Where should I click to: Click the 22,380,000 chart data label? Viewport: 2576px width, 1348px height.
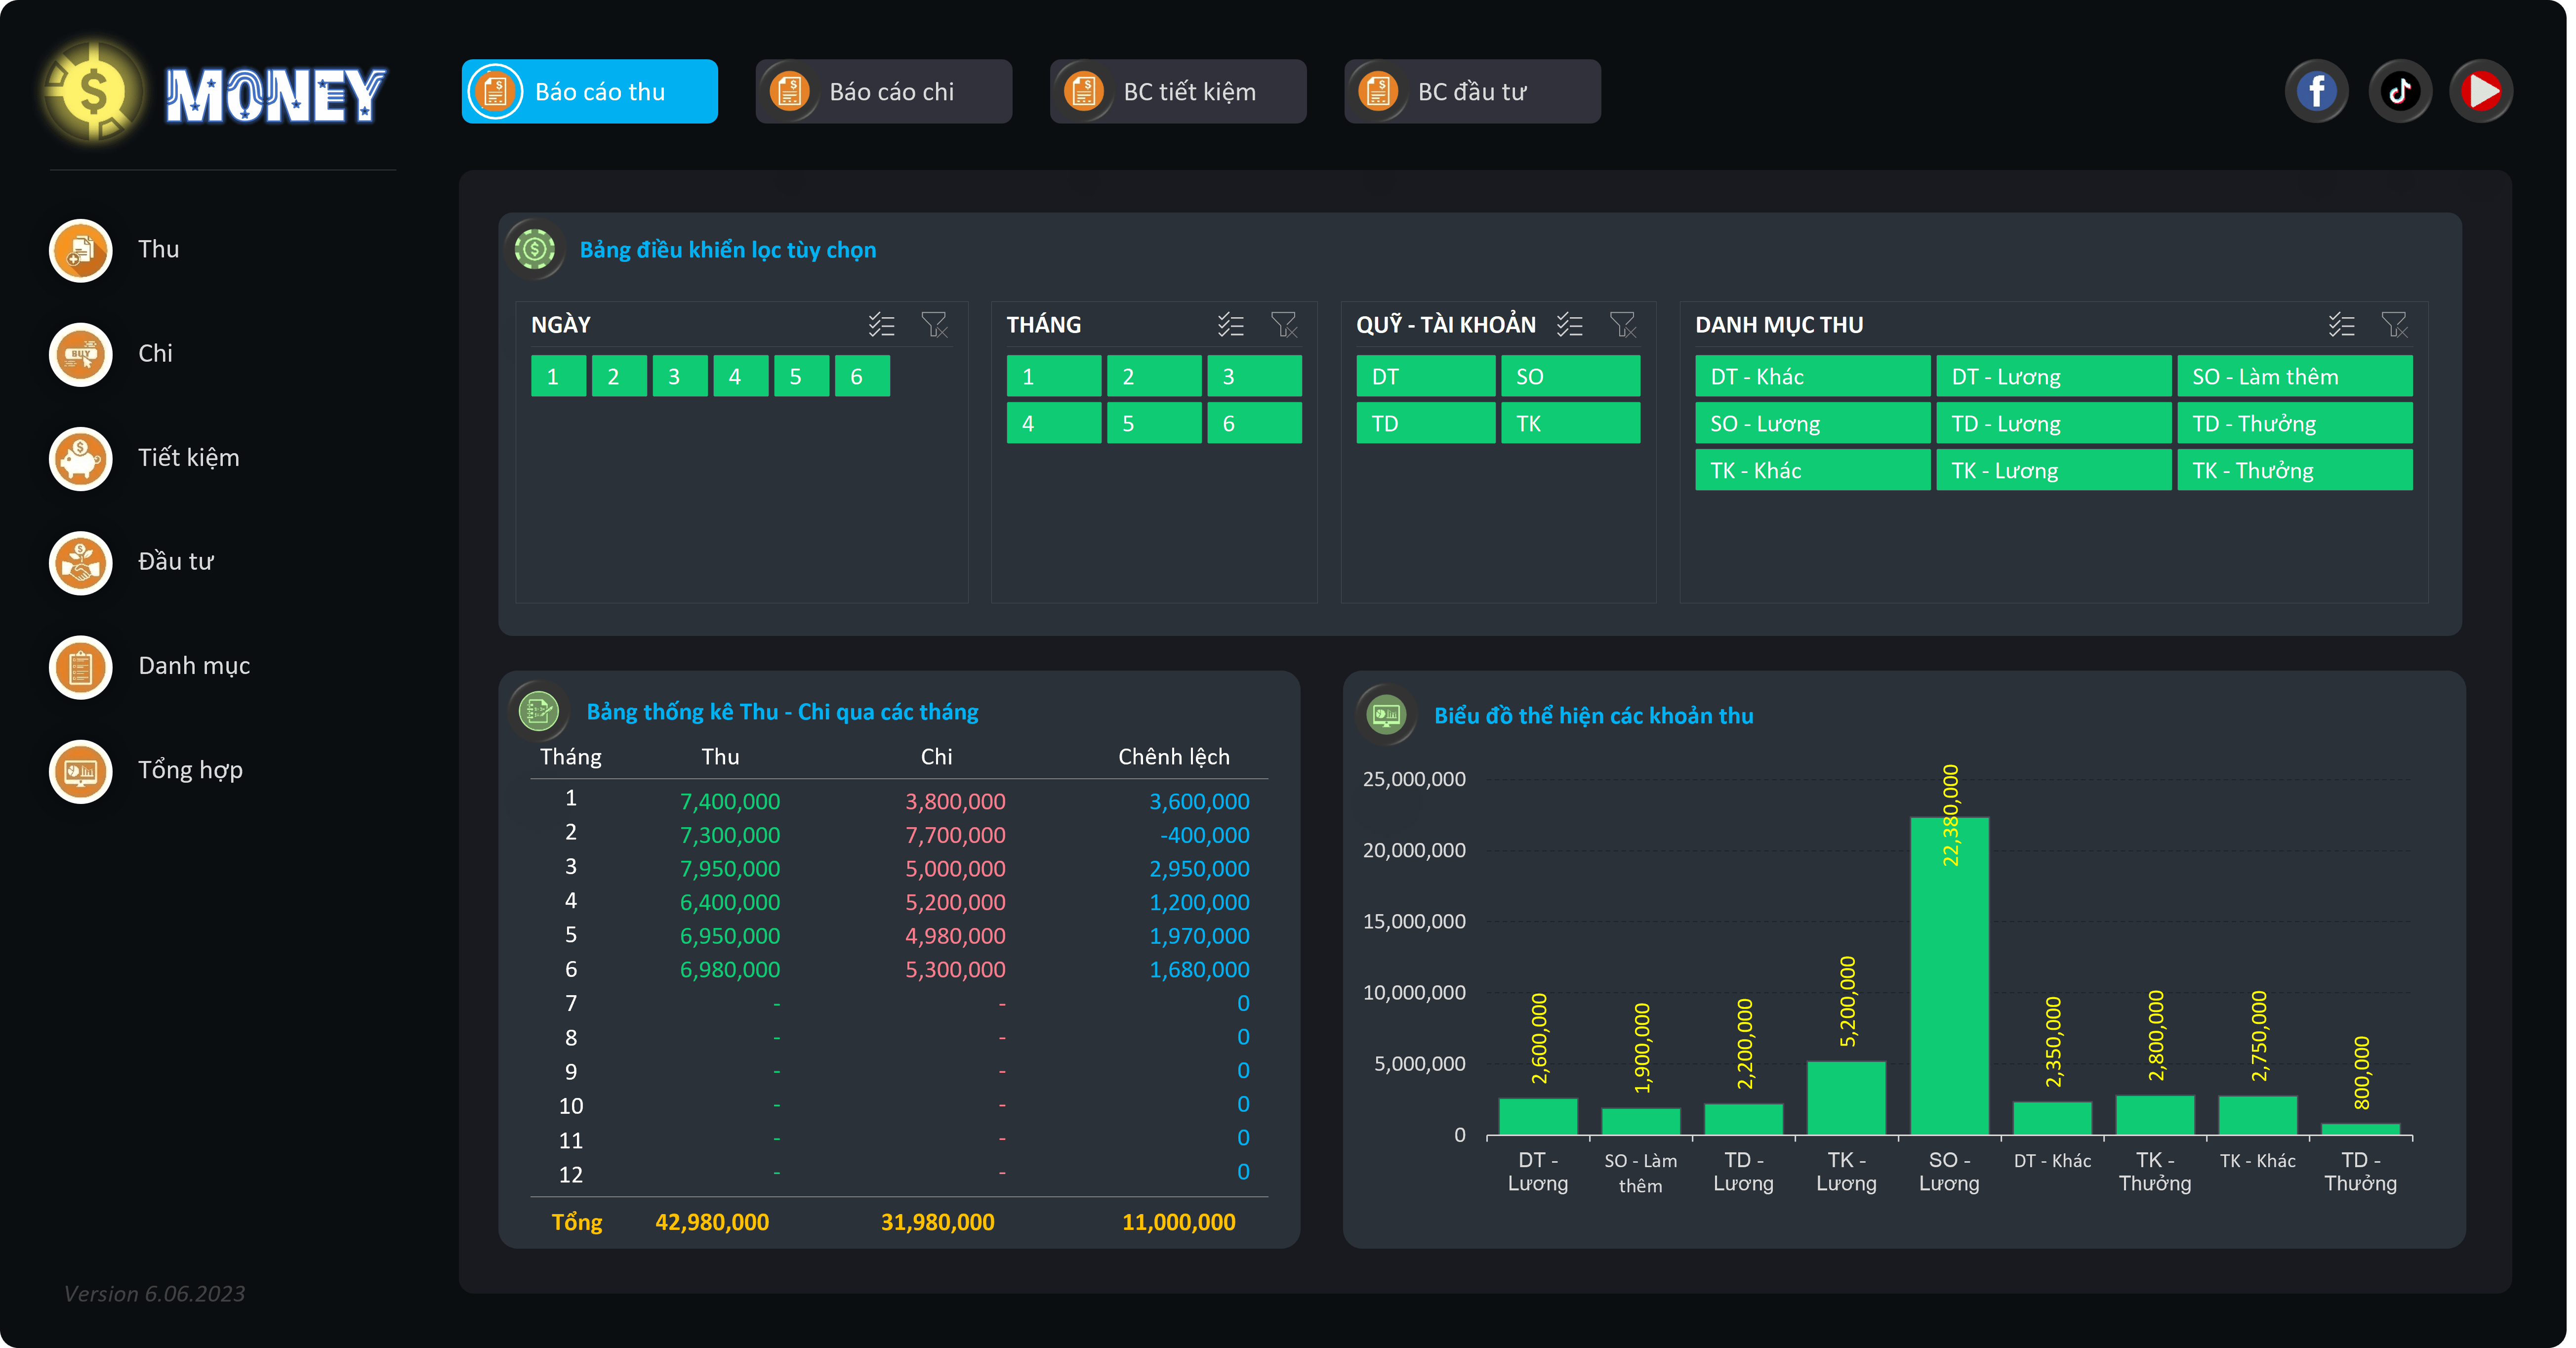[1950, 815]
